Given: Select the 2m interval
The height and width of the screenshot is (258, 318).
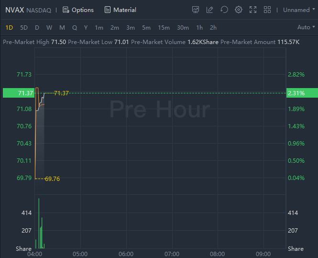Looking at the screenshot, I should click(x=115, y=28).
